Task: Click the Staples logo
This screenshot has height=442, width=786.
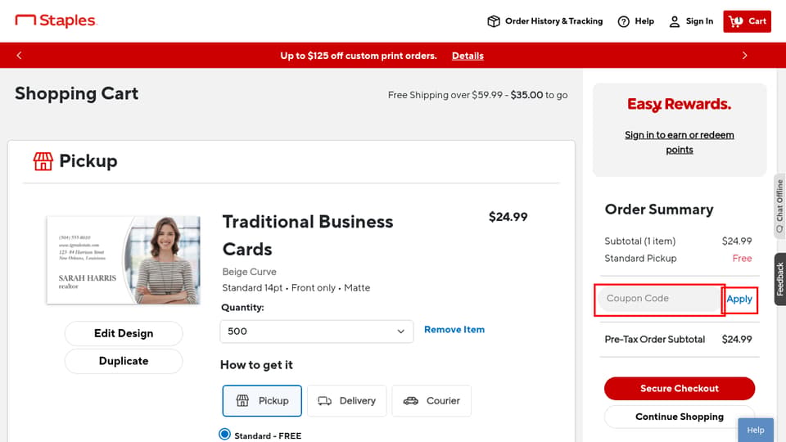Action: (x=56, y=20)
